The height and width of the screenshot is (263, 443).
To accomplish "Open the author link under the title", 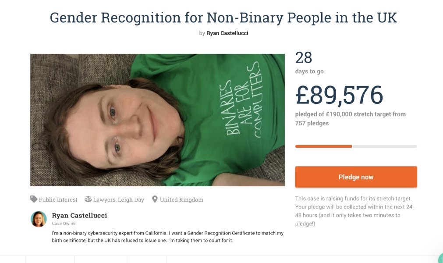I will click(227, 33).
